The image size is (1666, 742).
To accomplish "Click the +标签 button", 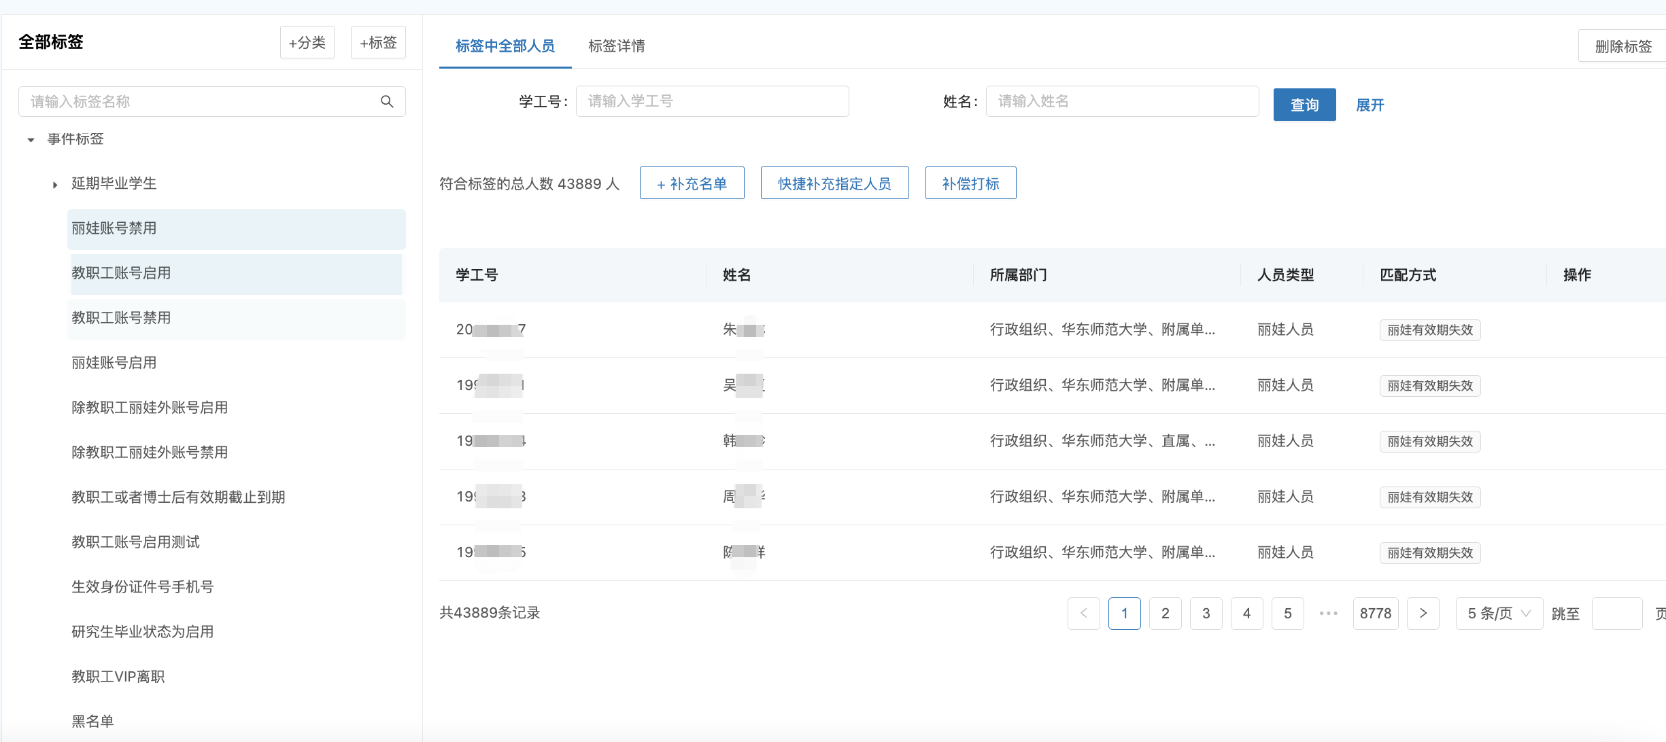I will click(x=378, y=43).
